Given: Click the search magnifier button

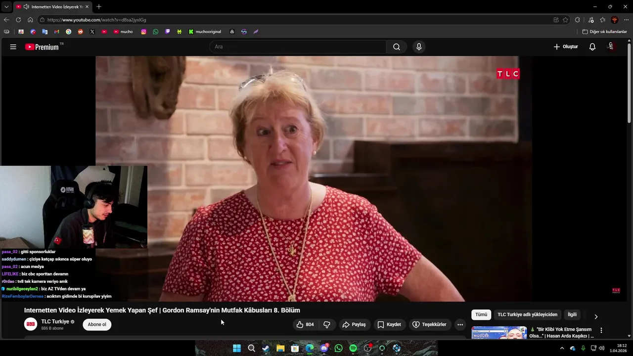Looking at the screenshot, I should coord(397,47).
